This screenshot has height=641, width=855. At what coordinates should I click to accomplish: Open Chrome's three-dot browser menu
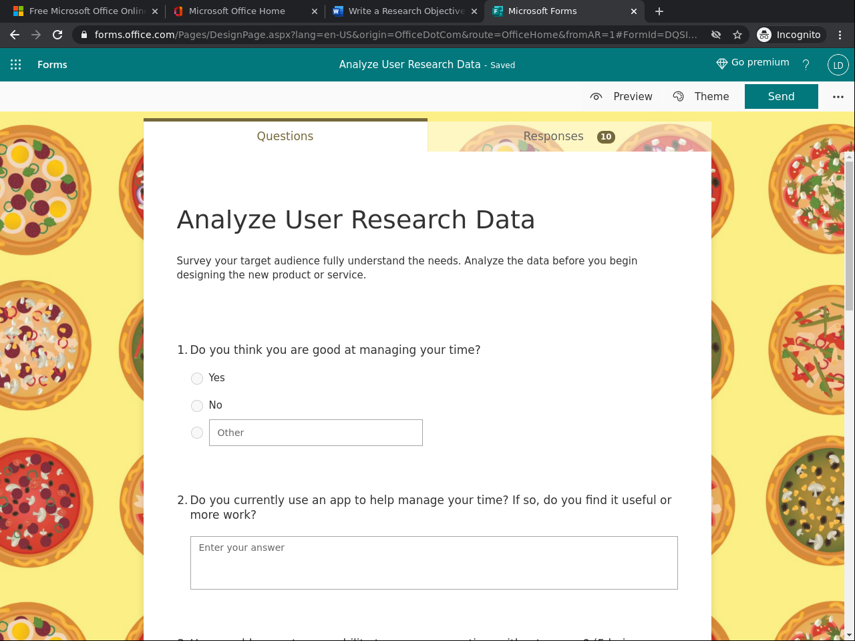840,35
